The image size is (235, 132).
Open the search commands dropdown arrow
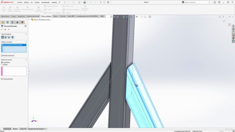(x=211, y=2)
